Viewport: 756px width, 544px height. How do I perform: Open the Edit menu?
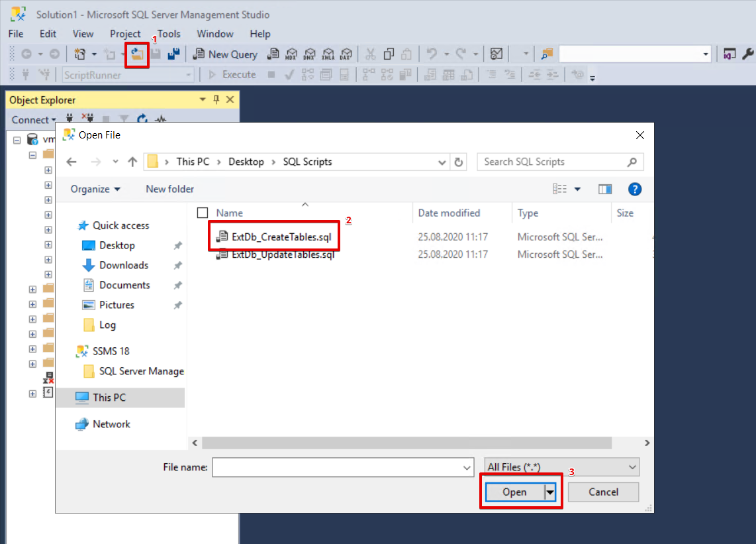point(48,34)
